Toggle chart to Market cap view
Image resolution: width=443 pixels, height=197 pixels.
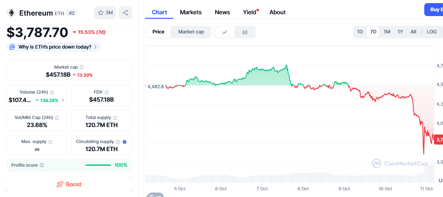point(191,32)
